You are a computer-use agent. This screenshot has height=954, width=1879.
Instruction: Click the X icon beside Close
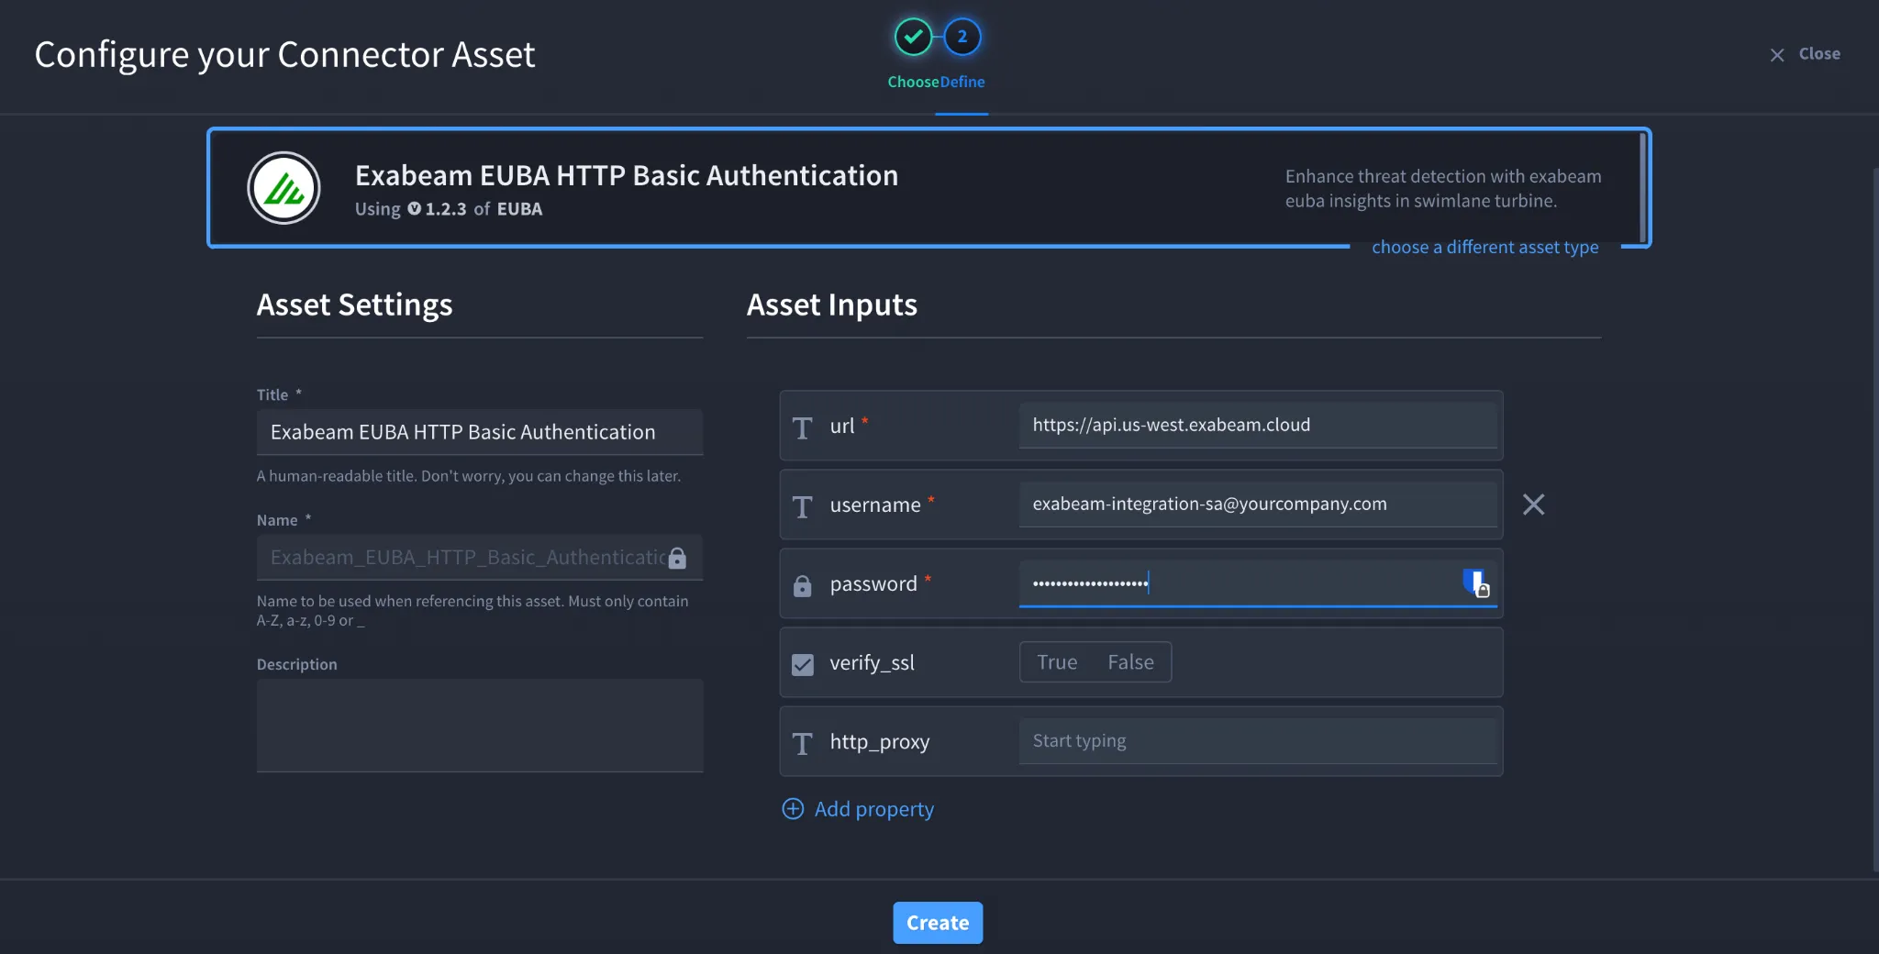(x=1777, y=55)
